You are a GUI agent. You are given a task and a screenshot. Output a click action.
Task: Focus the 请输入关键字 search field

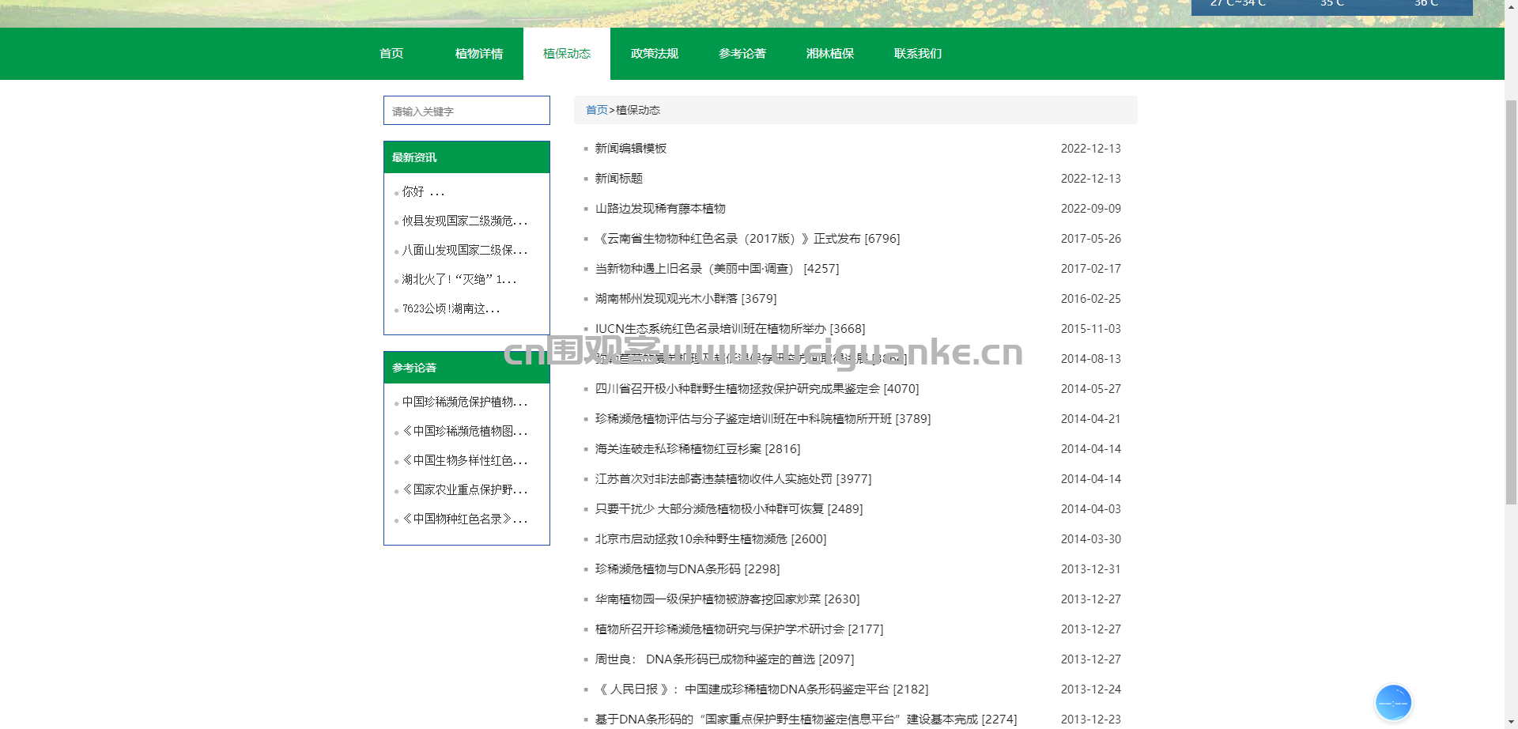coord(466,111)
